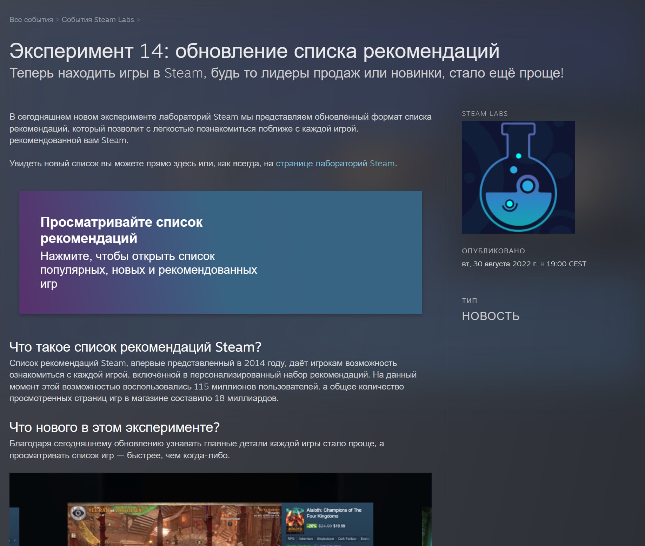Click the "Нажмите, чтобы открыть список" banner text
The width and height of the screenshot is (645, 546).
click(149, 270)
